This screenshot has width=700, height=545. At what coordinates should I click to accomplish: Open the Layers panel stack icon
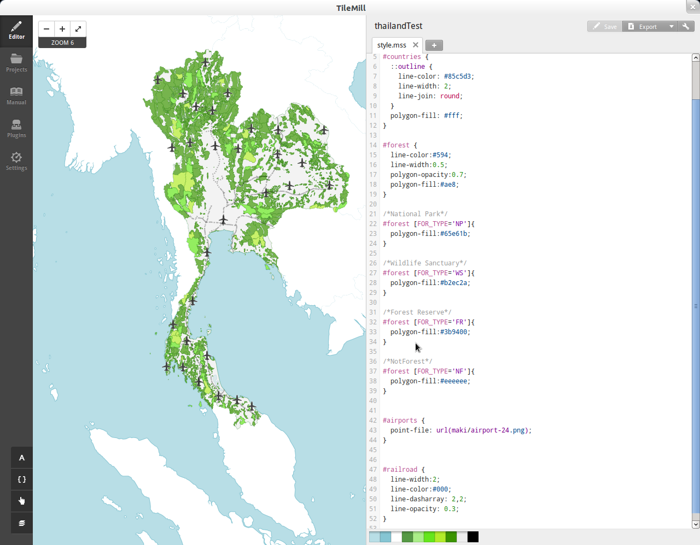click(x=22, y=523)
